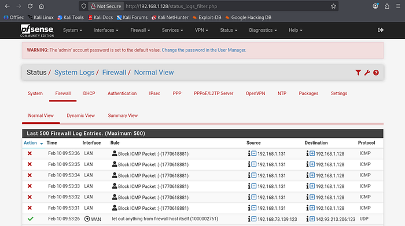Open the Kali Forums bookmark
The width and height of the screenshot is (405, 226).
(132, 17)
